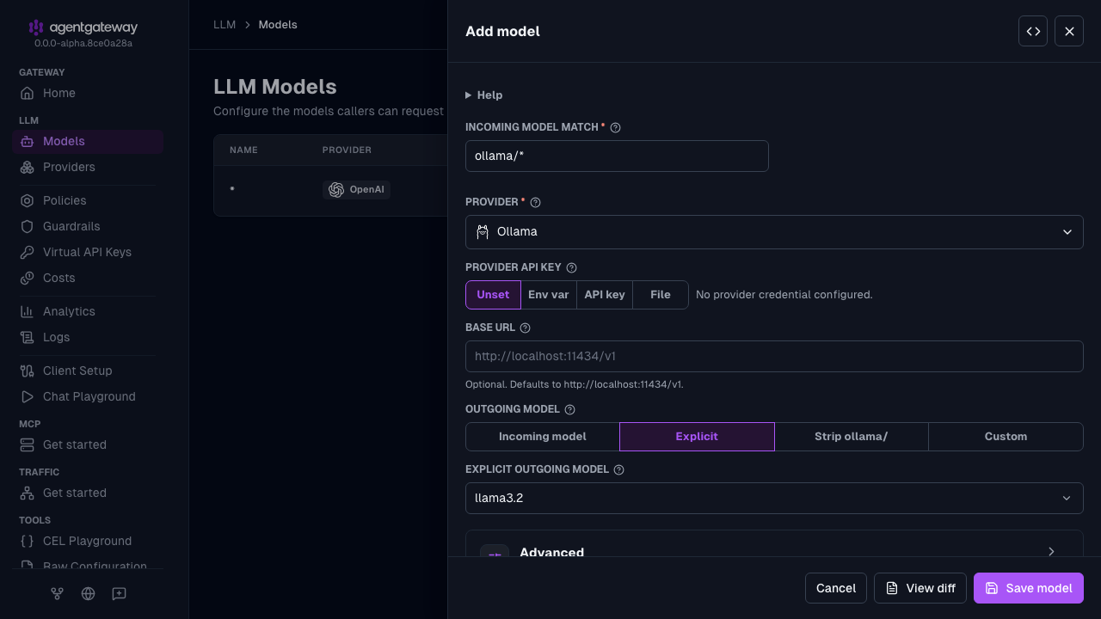Viewport: 1101px width, 619px height.
Task: Open the Chat Playground link
Action: [x=89, y=396]
